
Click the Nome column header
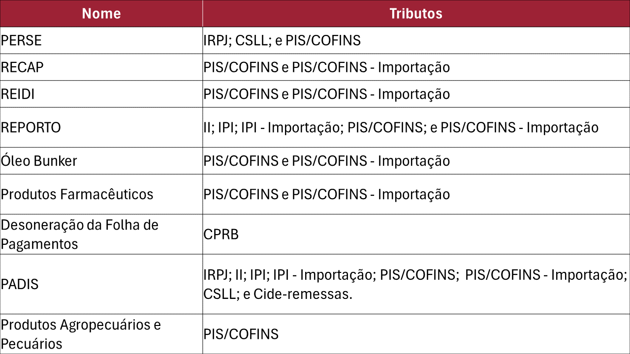click(x=101, y=13)
